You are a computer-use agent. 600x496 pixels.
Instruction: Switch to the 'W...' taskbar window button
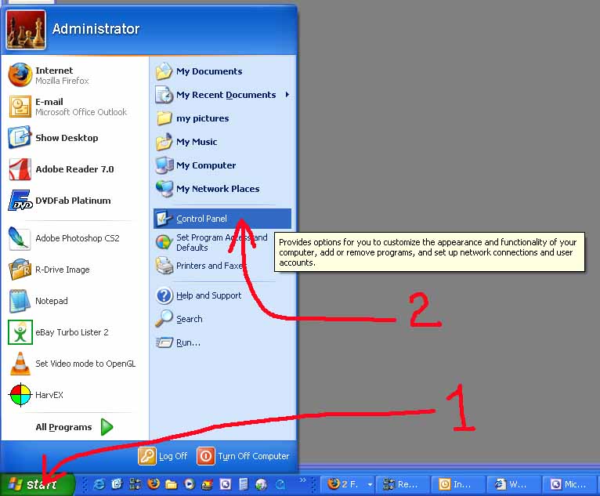pos(514,484)
